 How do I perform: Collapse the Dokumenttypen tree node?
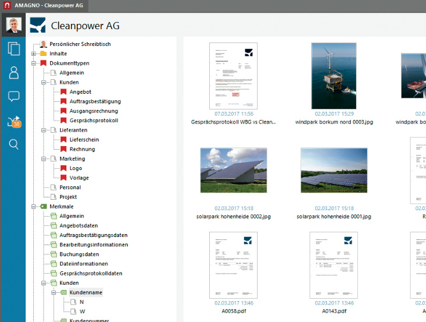tap(34, 63)
